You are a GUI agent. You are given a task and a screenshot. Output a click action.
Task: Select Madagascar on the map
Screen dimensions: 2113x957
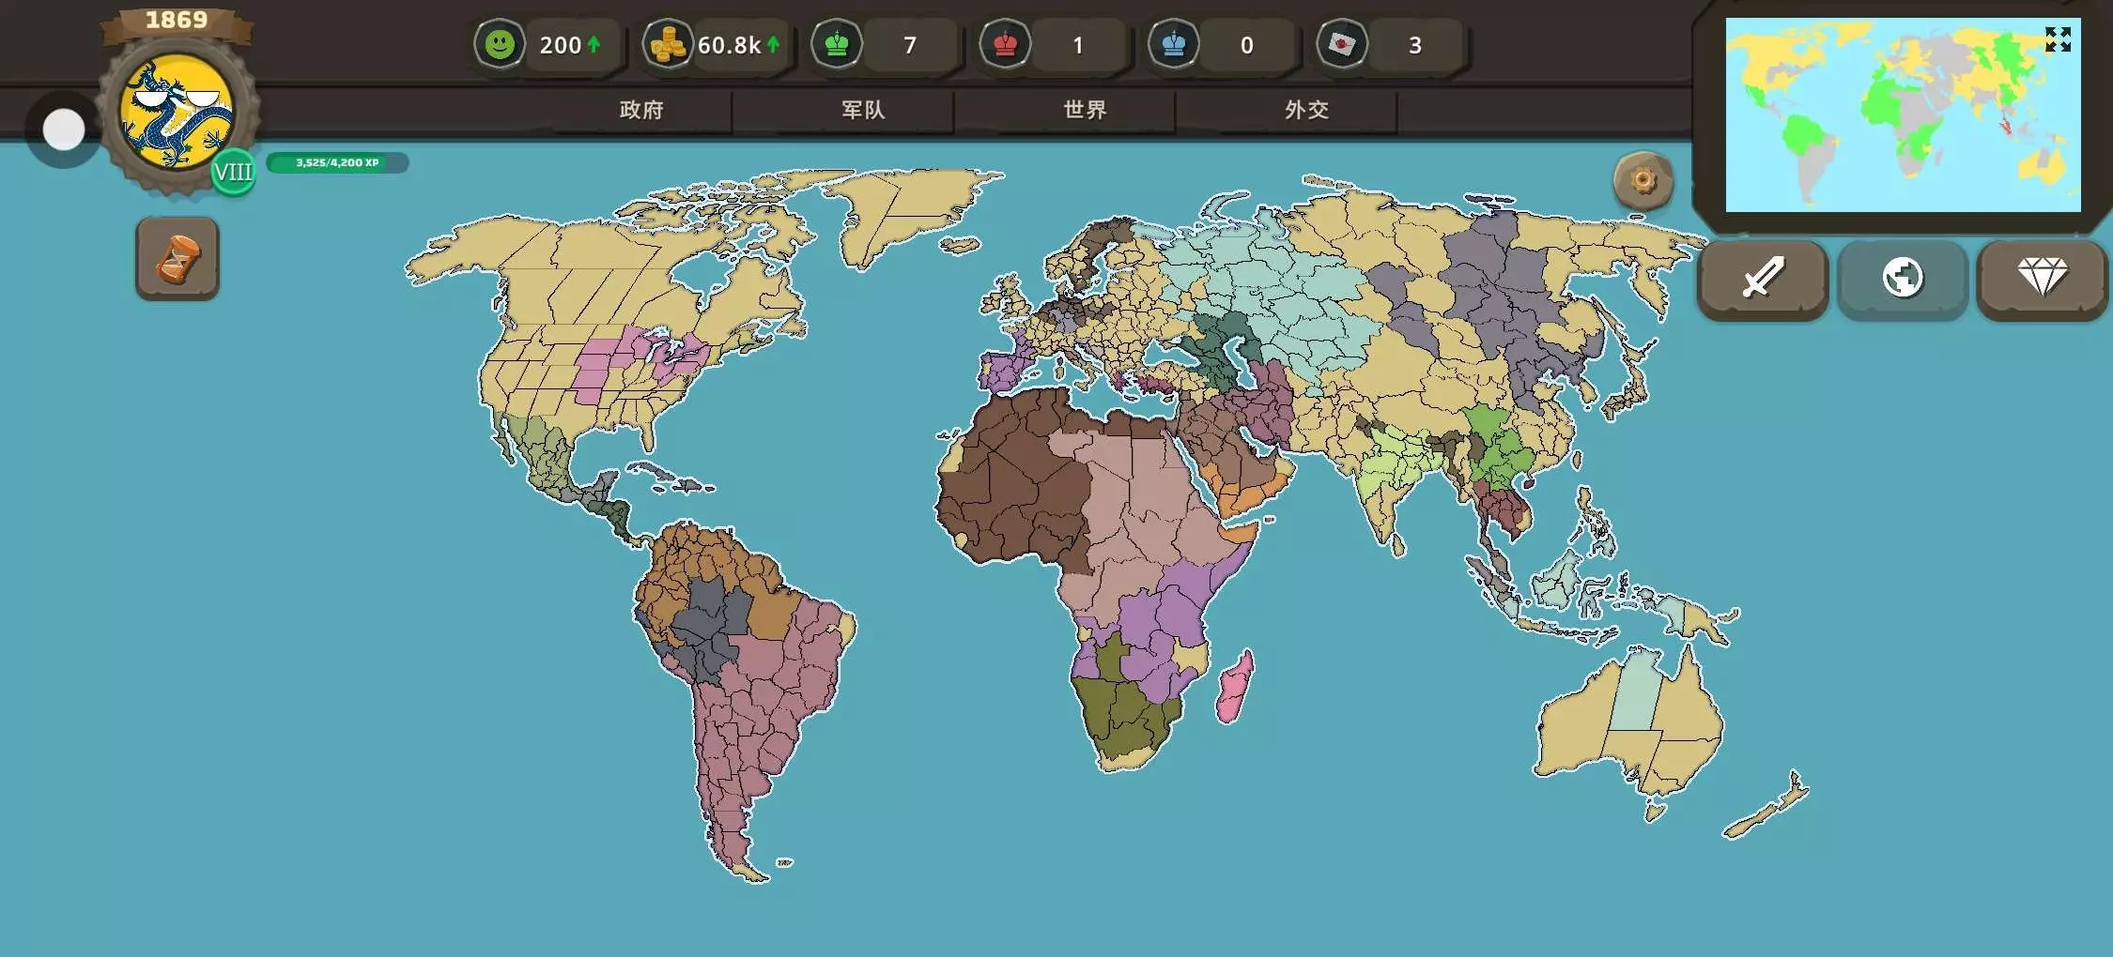[1234, 687]
